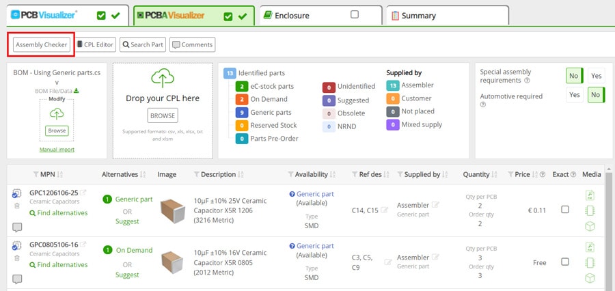Screen dimensions: 615x291
Task: Edit ref des C3, C5, C9 with pencil icon
Action: point(388,262)
